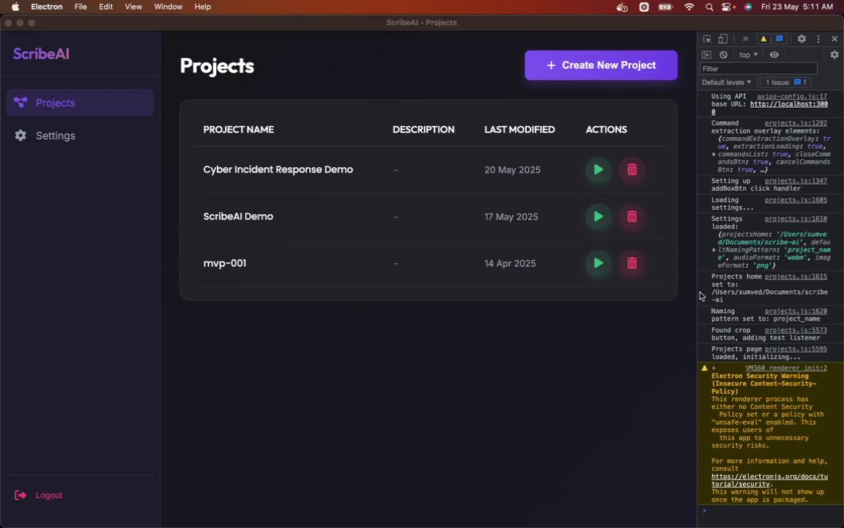This screenshot has height=528, width=844.
Task: Clear the console with the ban icon
Action: [723, 55]
